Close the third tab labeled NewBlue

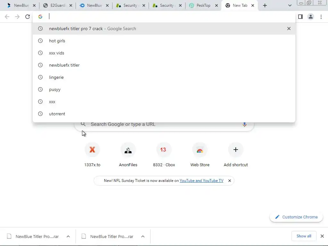click(x=107, y=5)
